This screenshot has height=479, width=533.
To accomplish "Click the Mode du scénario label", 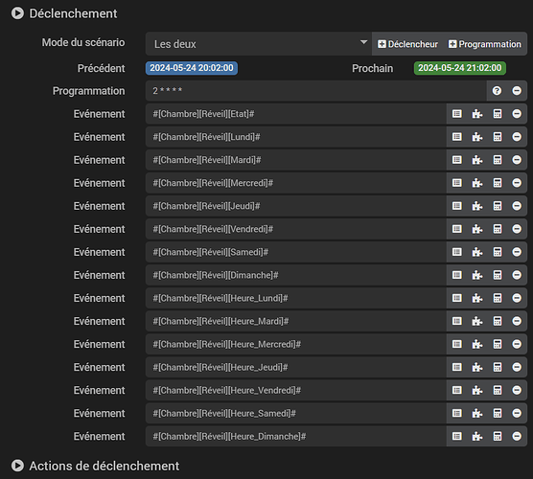I will point(83,42).
